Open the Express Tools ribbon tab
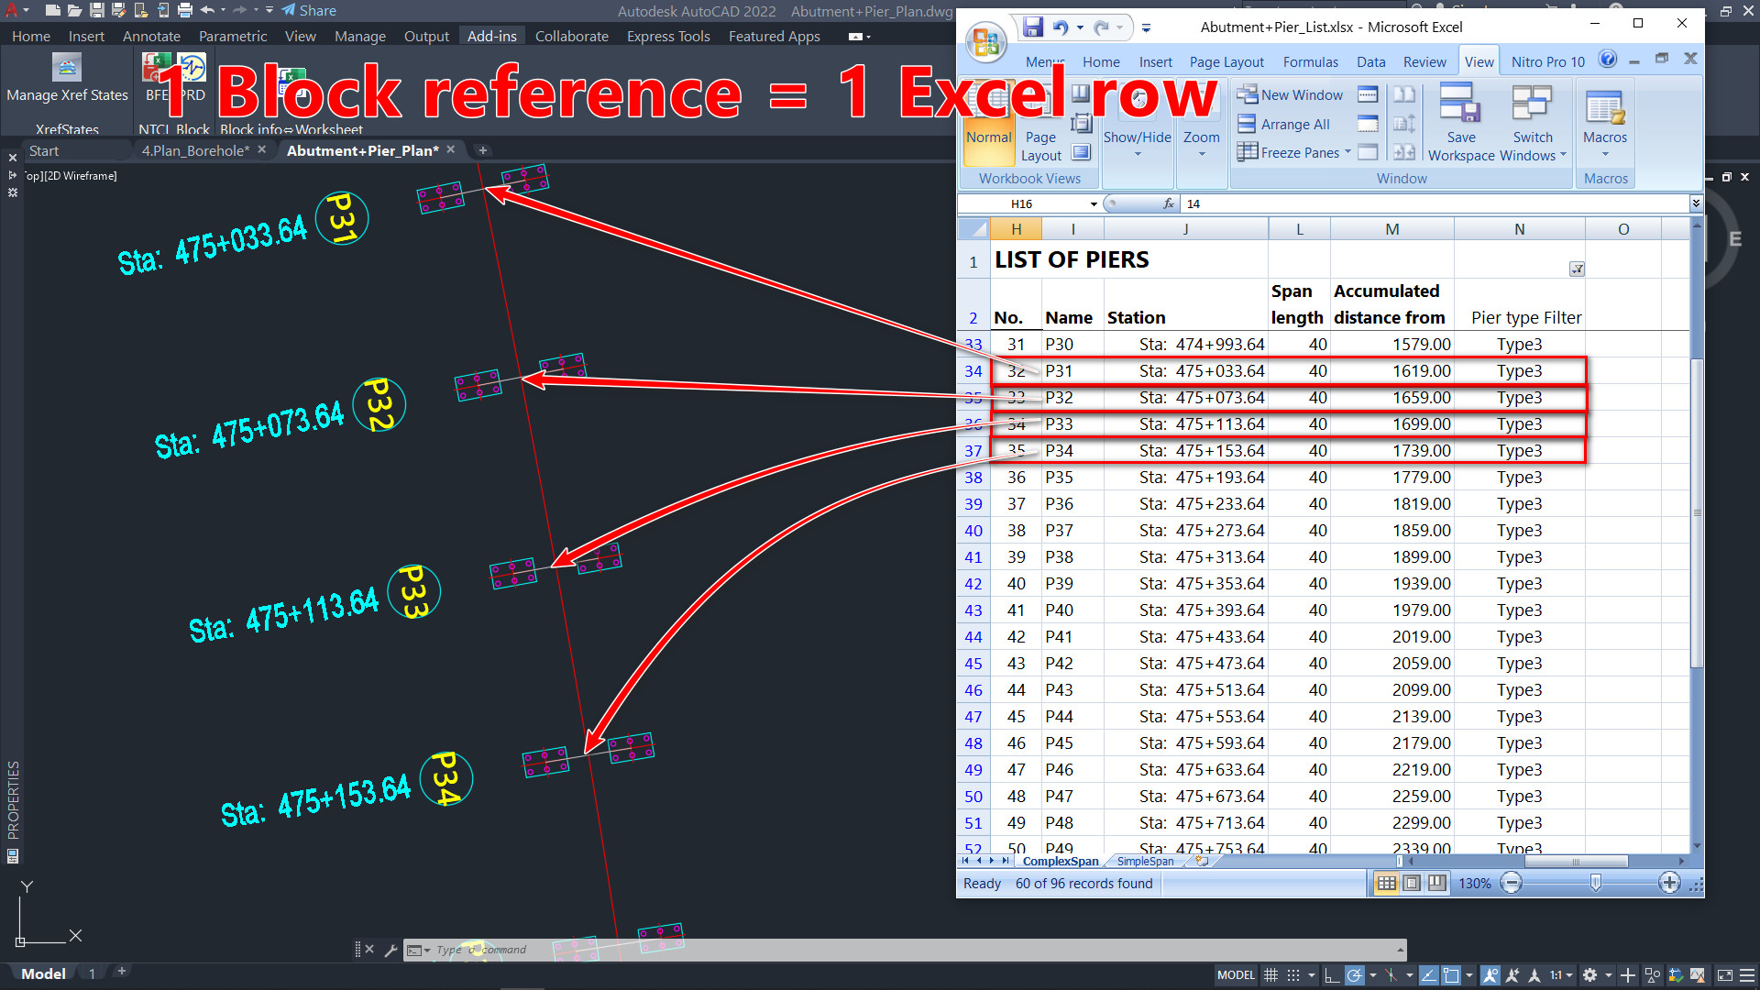 (x=667, y=37)
